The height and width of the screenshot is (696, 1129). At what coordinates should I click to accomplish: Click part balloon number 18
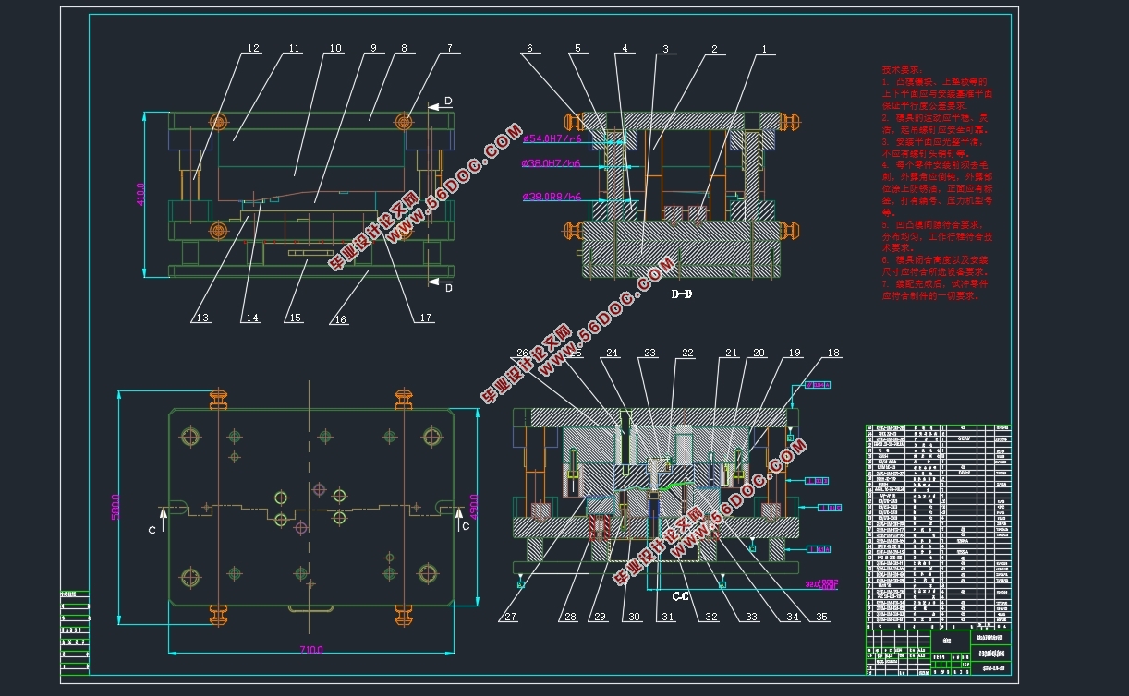tap(833, 353)
